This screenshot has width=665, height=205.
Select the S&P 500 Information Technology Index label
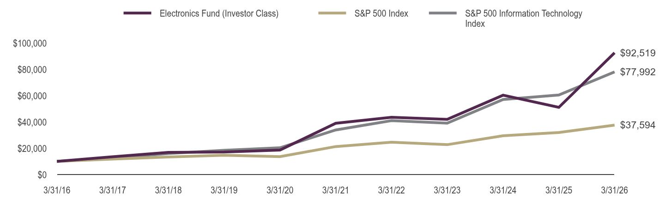[524, 18]
